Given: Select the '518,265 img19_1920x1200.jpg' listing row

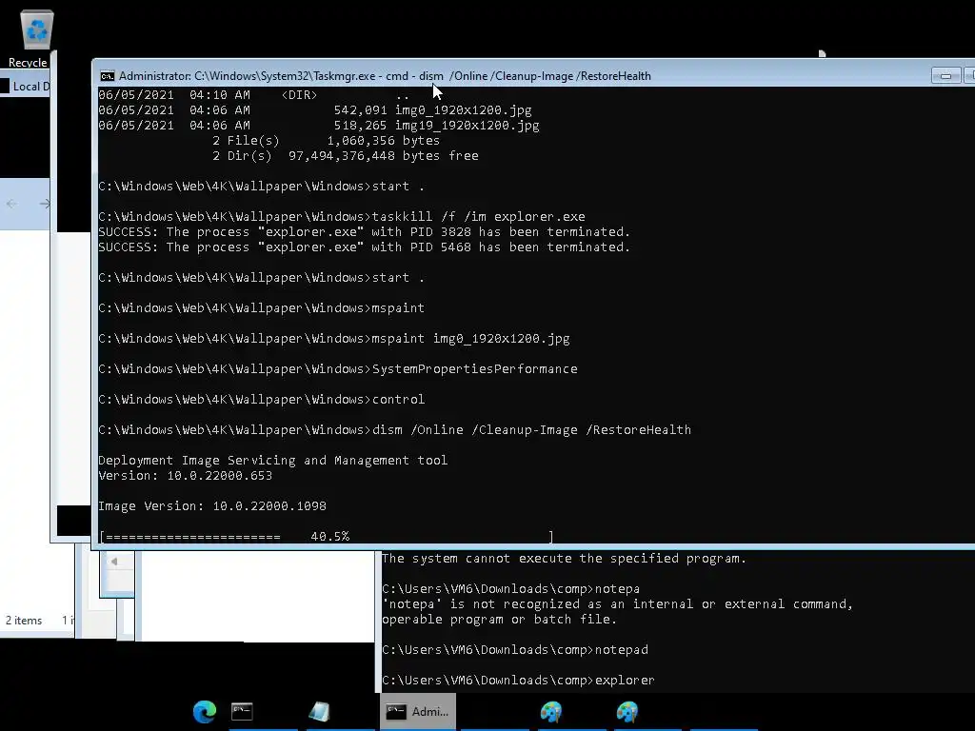Looking at the screenshot, I should [x=319, y=126].
